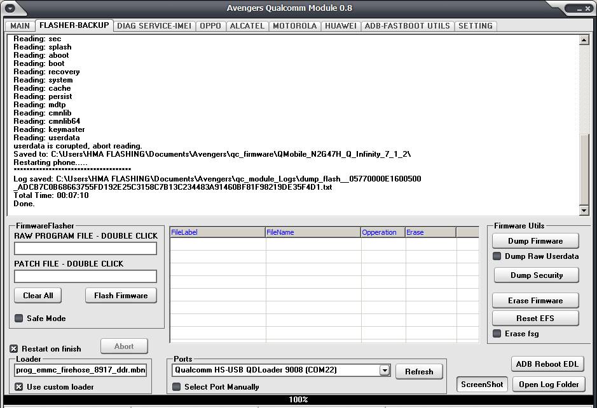Switch to the DIAG SERVICE-IMEI tab

(154, 26)
